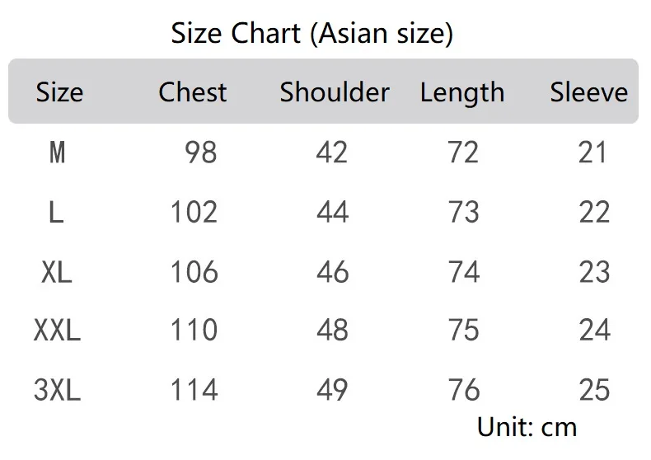Click the L size row label
The height and width of the screenshot is (460, 651).
point(56,213)
